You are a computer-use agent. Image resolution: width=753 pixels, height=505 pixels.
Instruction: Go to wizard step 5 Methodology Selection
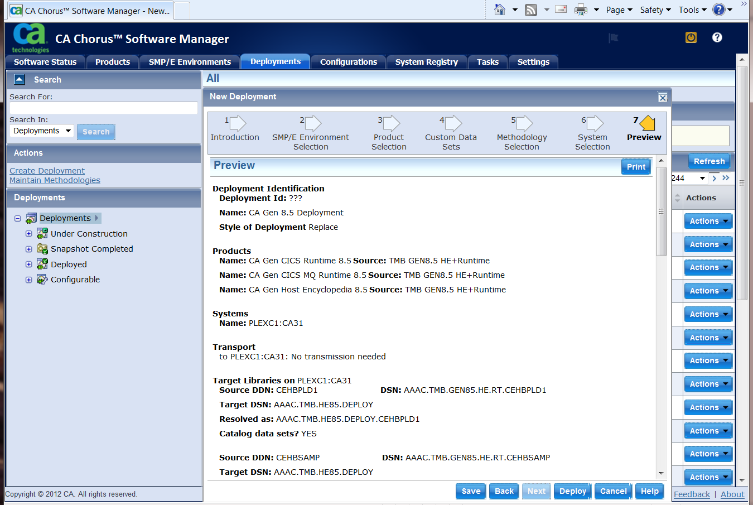[522, 133]
